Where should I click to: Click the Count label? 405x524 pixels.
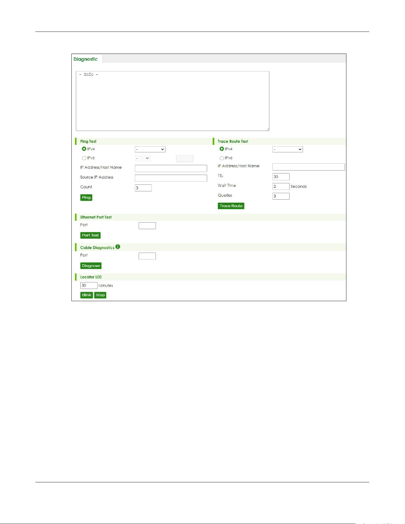[86, 187]
